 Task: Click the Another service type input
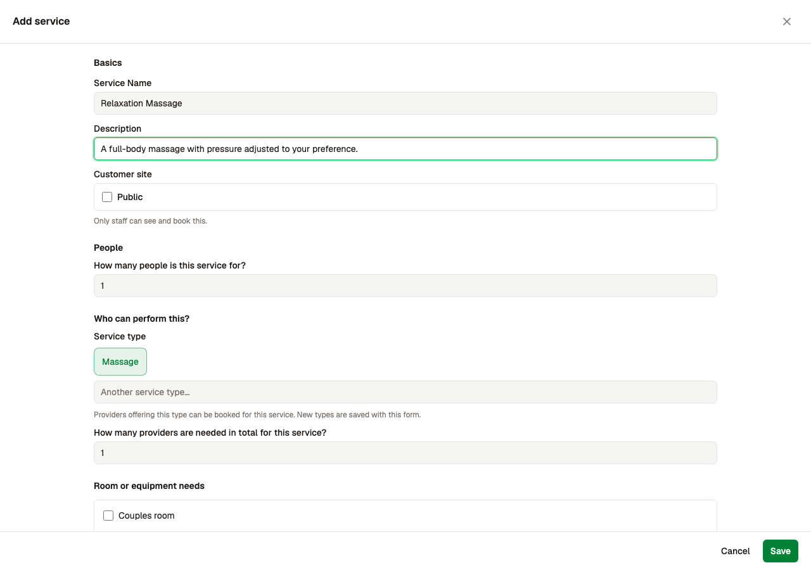tap(405, 392)
